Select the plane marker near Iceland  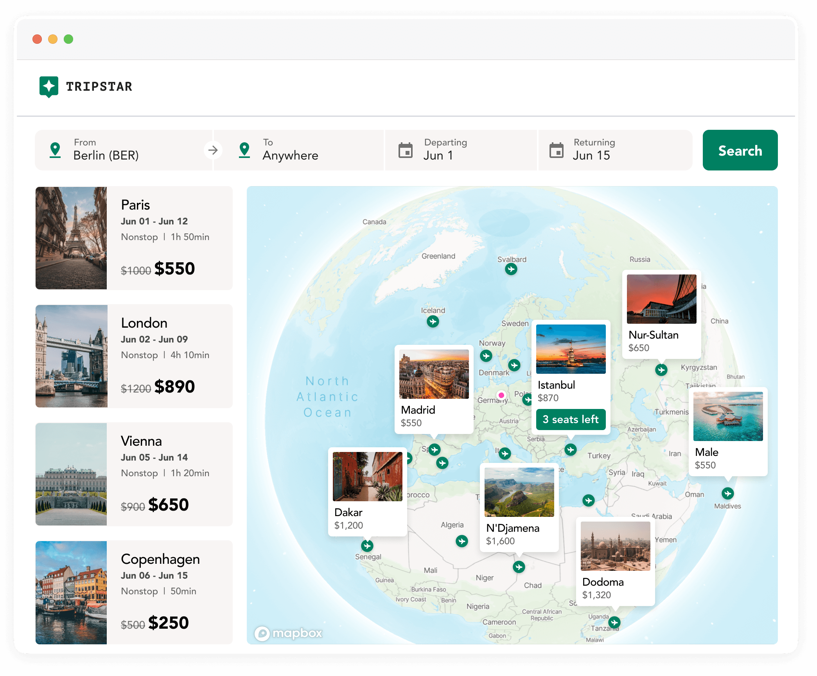tap(433, 321)
